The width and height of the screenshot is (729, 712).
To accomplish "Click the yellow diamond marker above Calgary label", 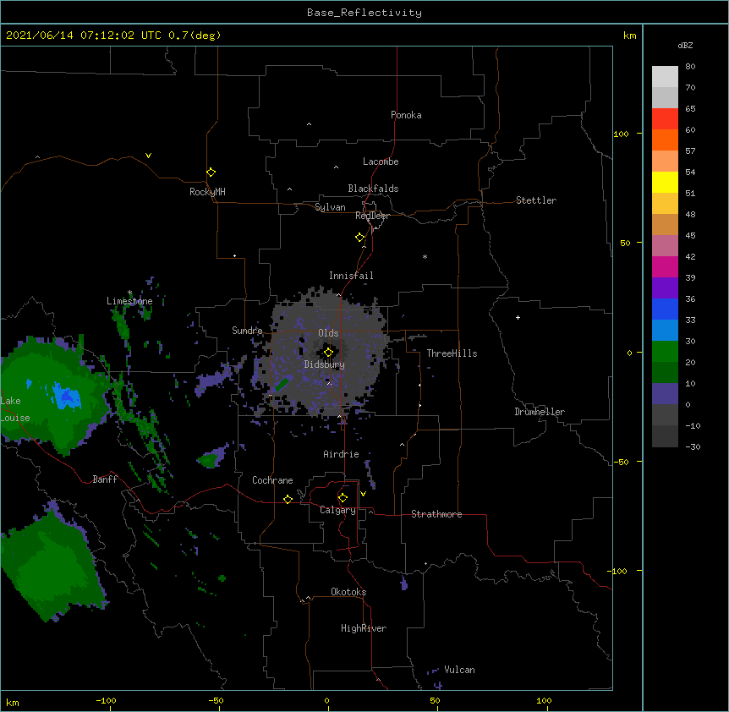I will pos(343,498).
